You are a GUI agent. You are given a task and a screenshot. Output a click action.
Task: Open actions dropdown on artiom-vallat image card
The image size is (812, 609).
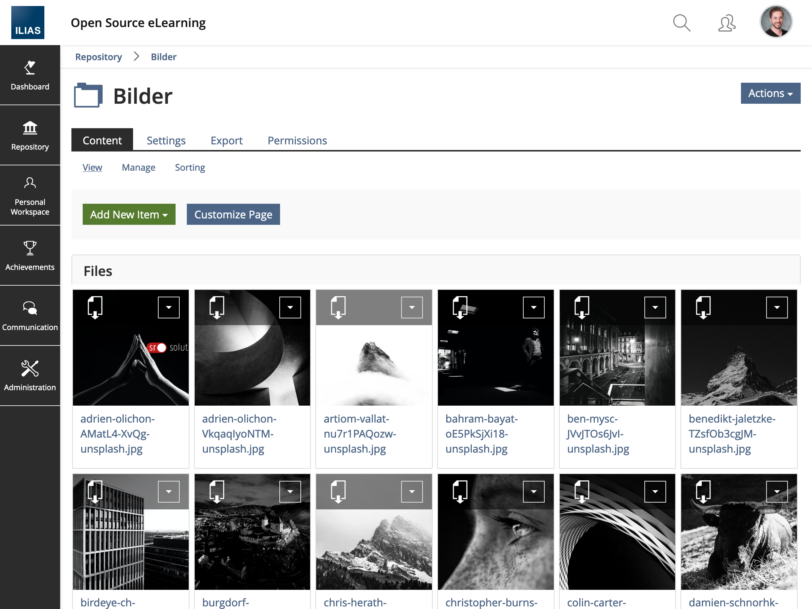click(x=412, y=308)
